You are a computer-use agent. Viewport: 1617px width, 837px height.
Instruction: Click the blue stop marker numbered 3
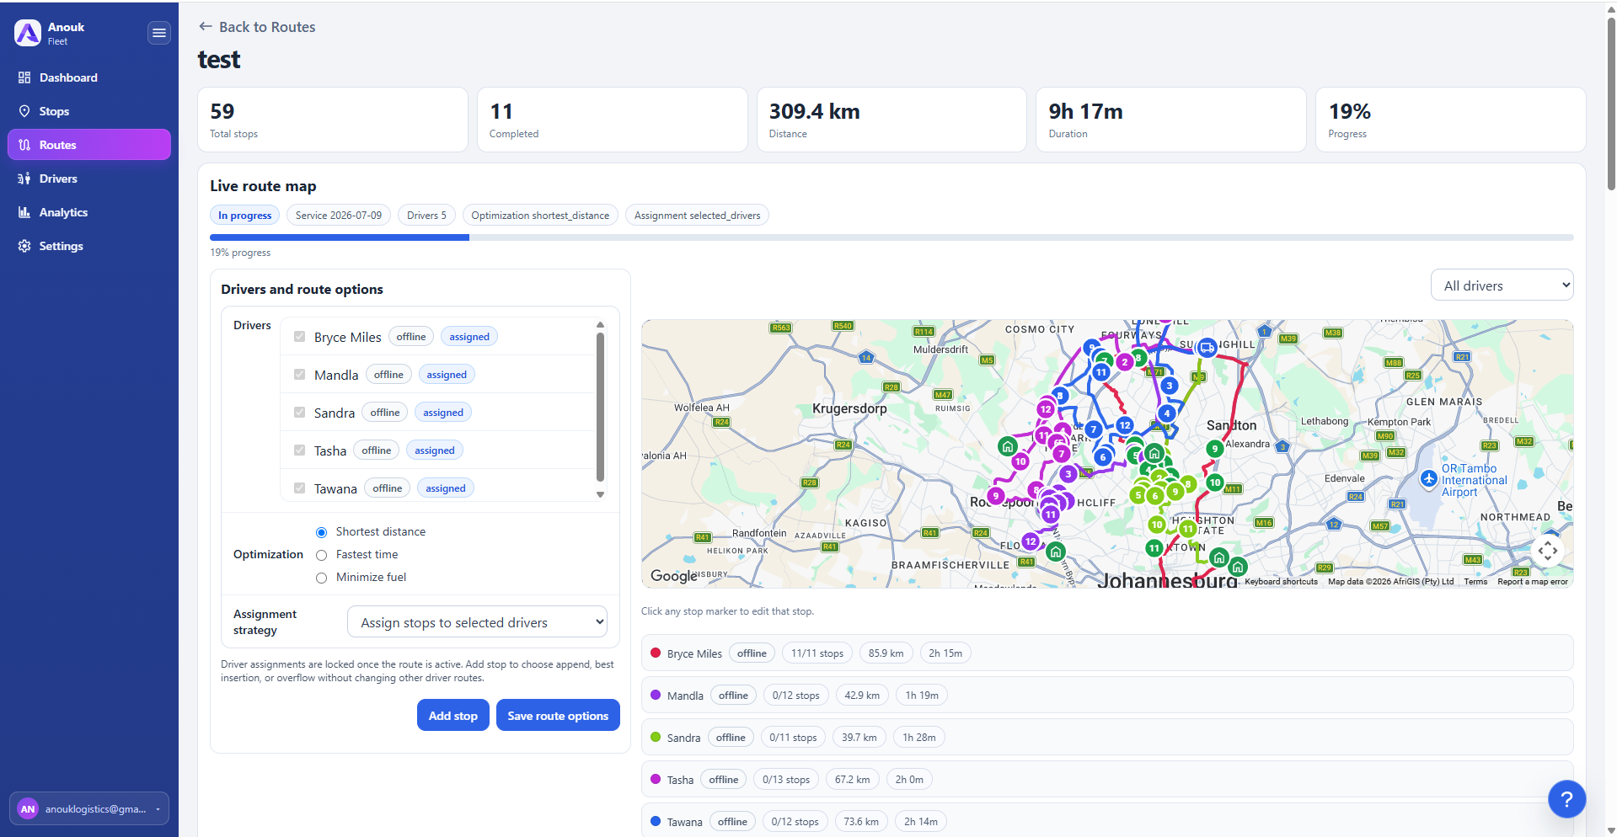tap(1169, 386)
